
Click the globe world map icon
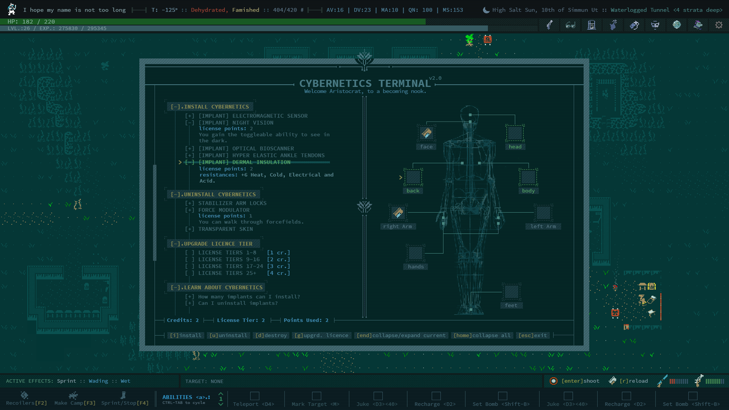677,25
